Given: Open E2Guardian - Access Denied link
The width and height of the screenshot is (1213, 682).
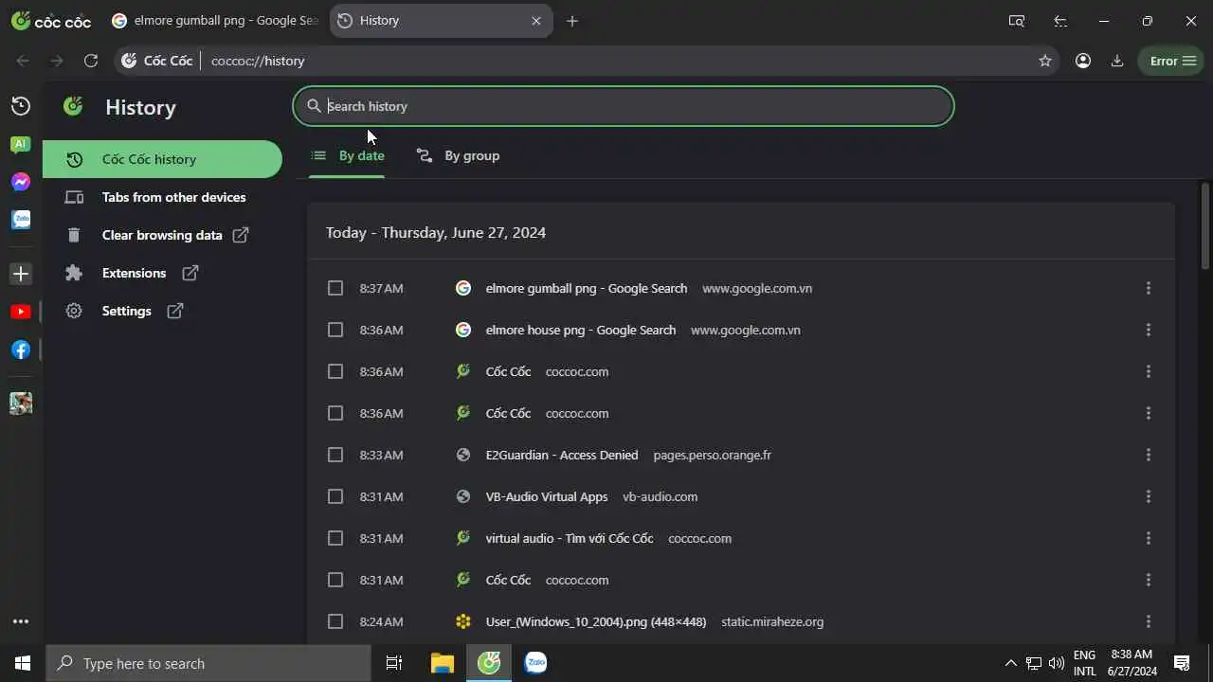Looking at the screenshot, I should click(x=562, y=455).
